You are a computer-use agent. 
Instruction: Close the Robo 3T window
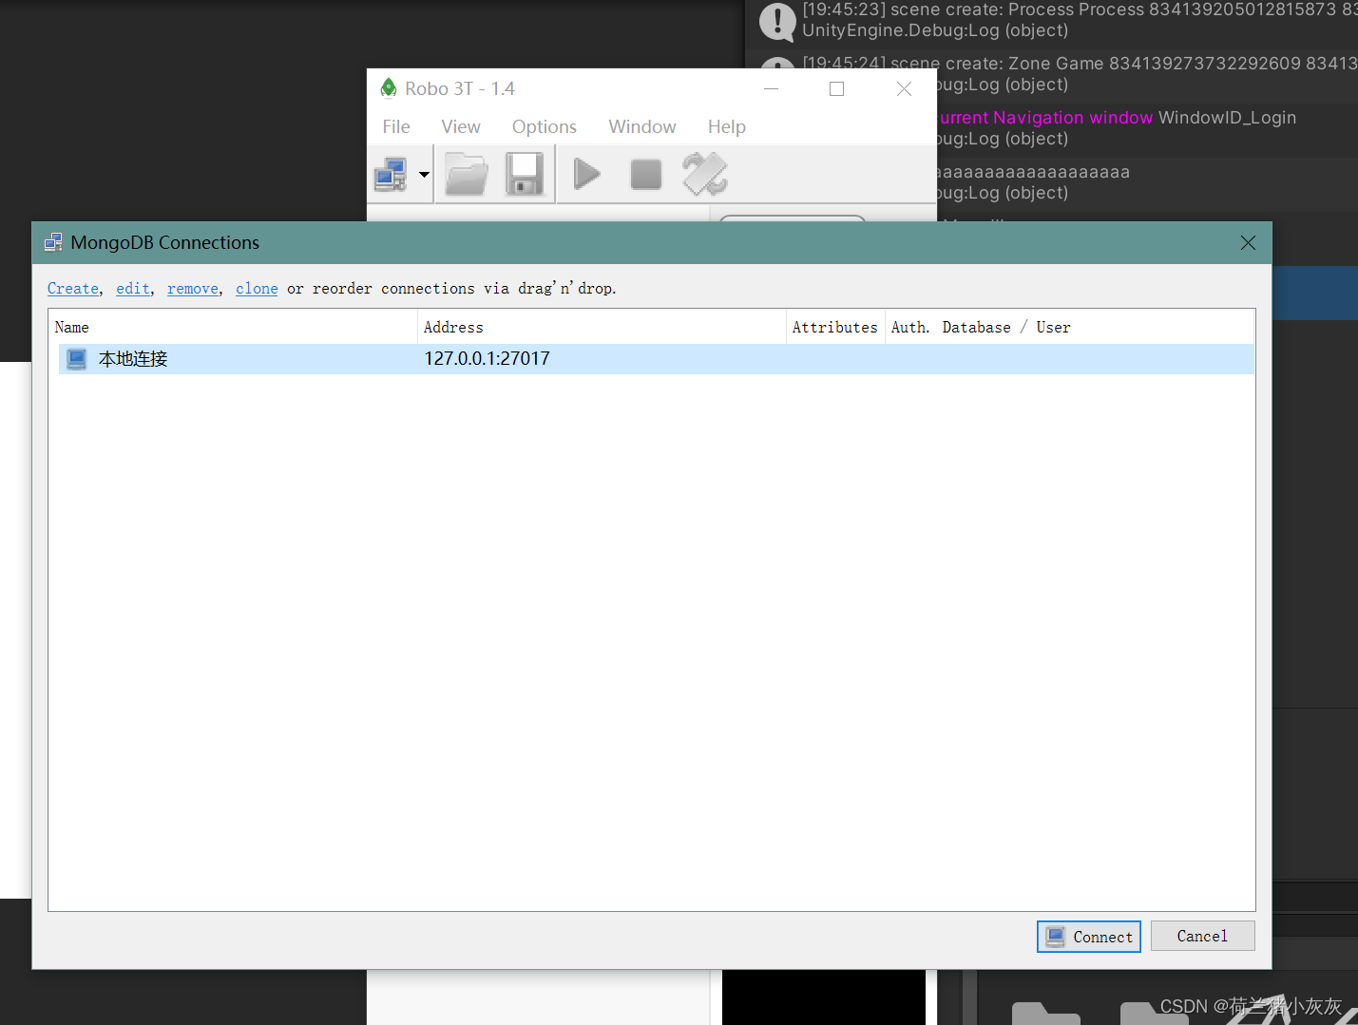(x=904, y=88)
